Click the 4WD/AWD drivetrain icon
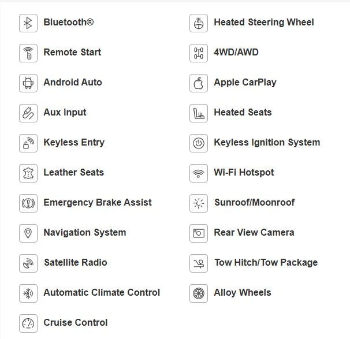This screenshot has width=350, height=339. click(199, 53)
